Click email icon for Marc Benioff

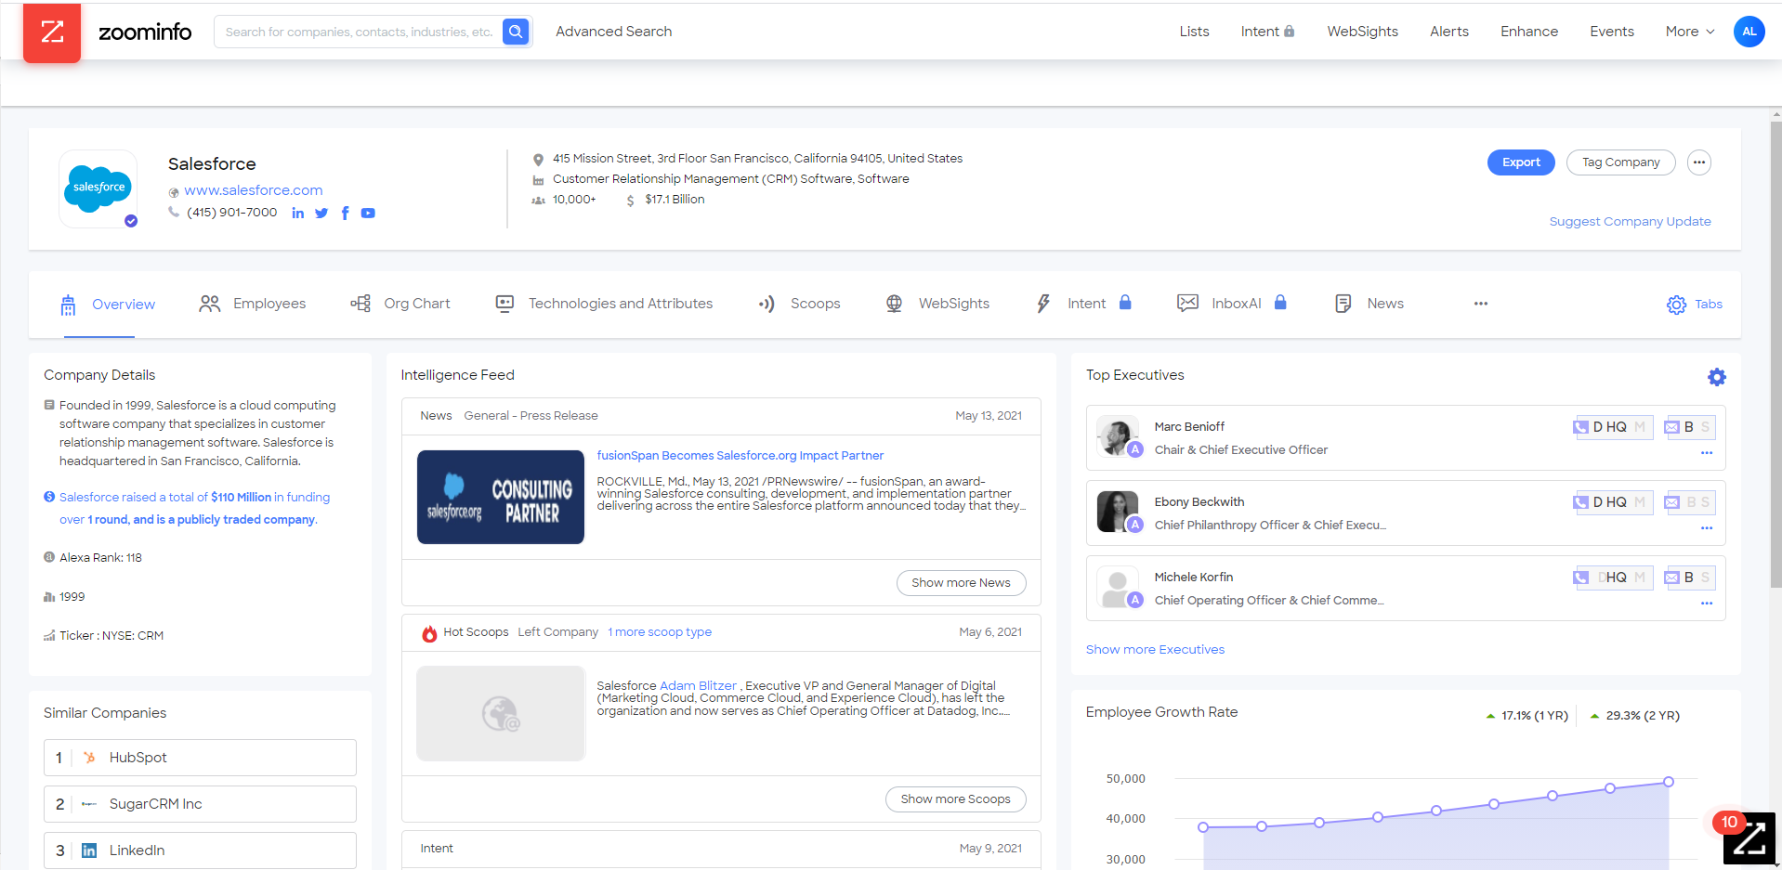click(x=1672, y=427)
